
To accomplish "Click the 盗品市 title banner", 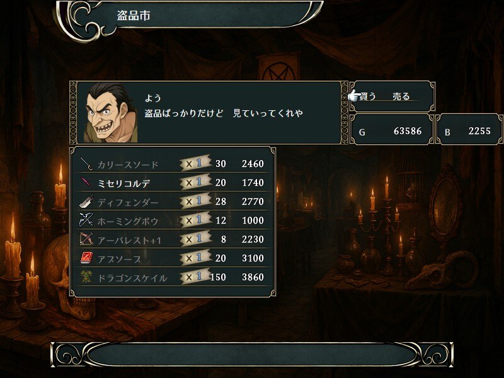I will pyautogui.click(x=190, y=15).
